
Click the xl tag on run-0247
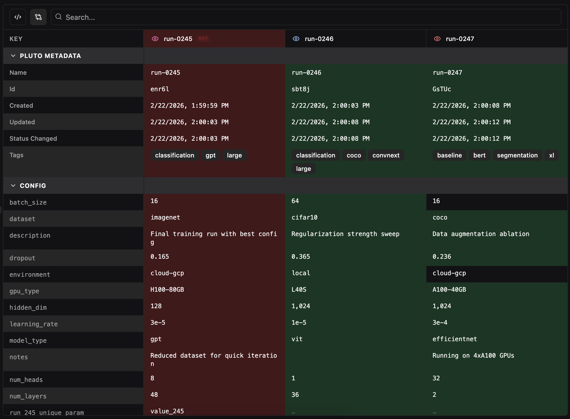pos(551,155)
